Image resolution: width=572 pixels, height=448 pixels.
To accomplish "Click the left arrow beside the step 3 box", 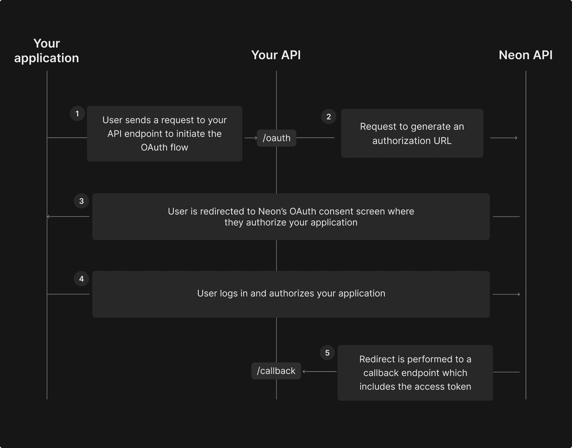I will (x=68, y=217).
